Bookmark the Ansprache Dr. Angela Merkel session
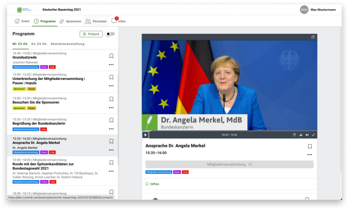Image resolution: width=349 pixels, height=210 pixels. [x=111, y=141]
